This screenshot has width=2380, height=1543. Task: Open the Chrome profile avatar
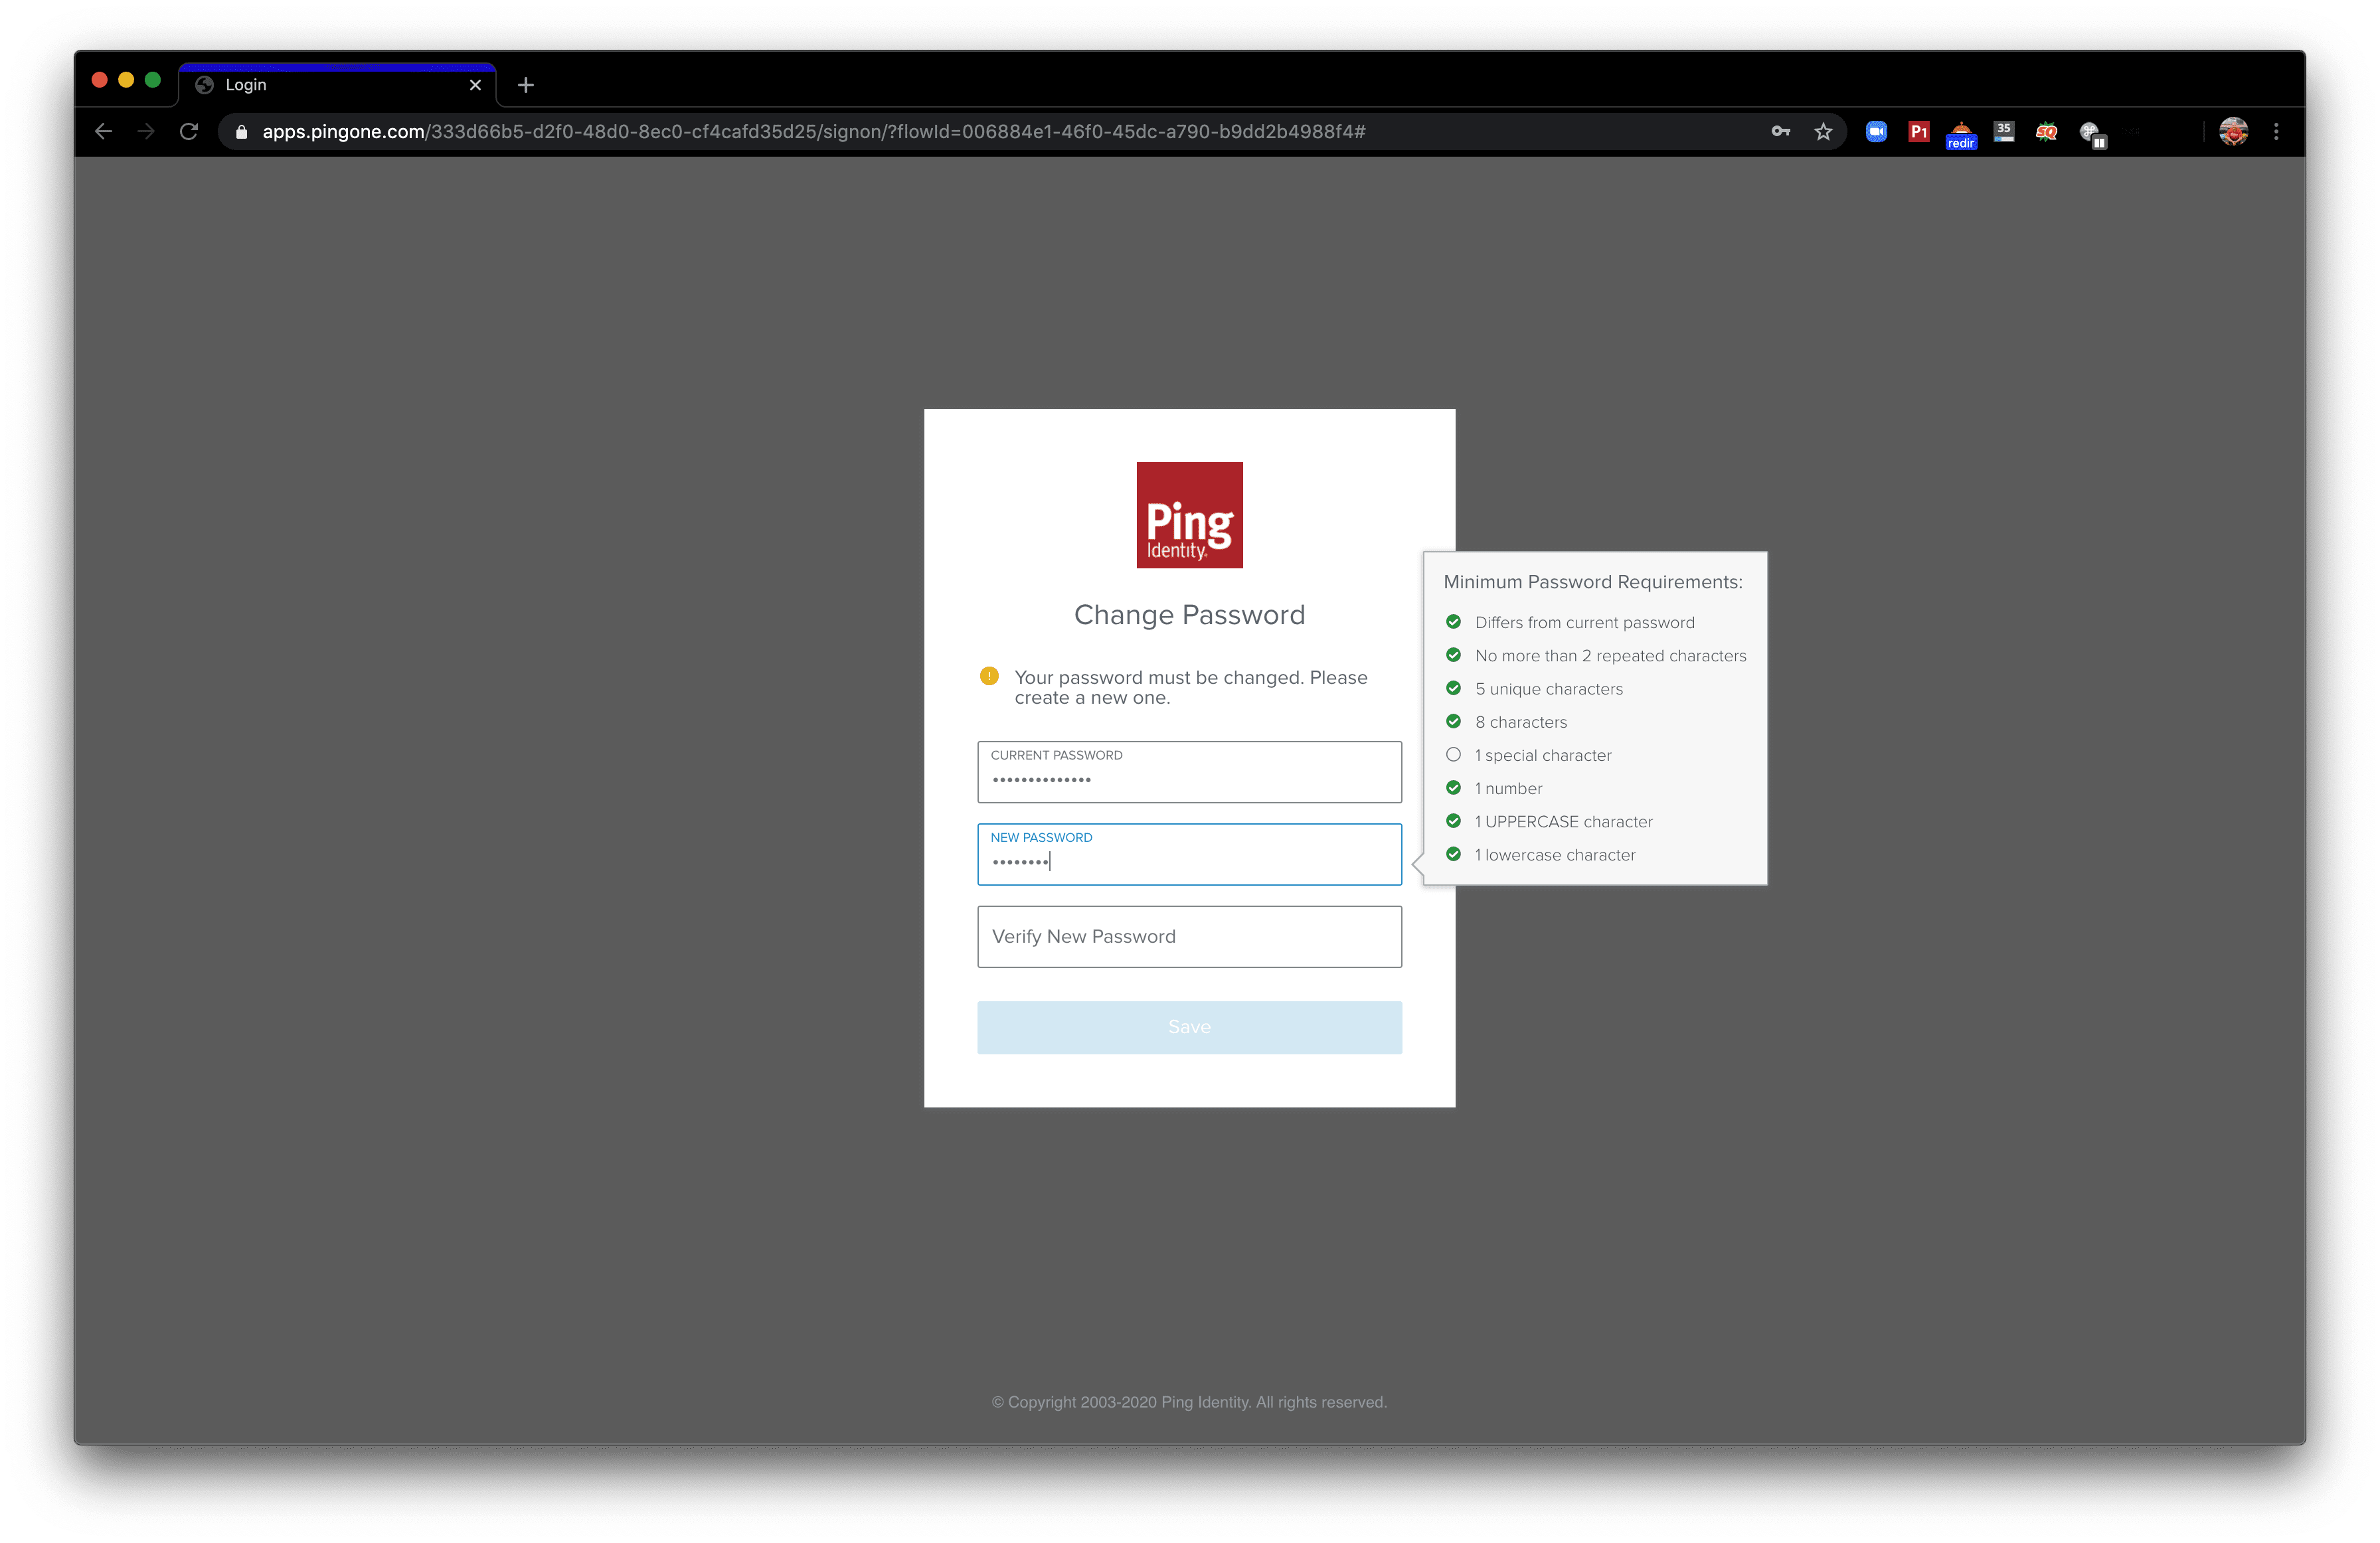[2233, 131]
